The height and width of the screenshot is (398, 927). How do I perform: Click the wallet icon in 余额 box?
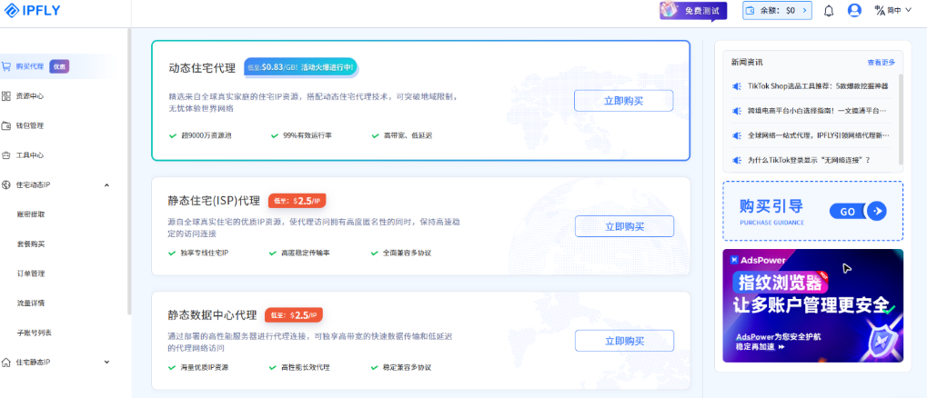click(751, 10)
